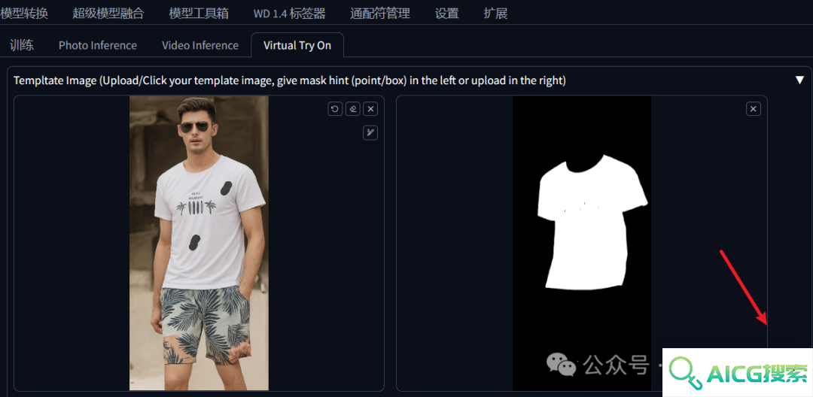Remove the uploaded template image
The height and width of the screenshot is (397, 813).
[370, 109]
